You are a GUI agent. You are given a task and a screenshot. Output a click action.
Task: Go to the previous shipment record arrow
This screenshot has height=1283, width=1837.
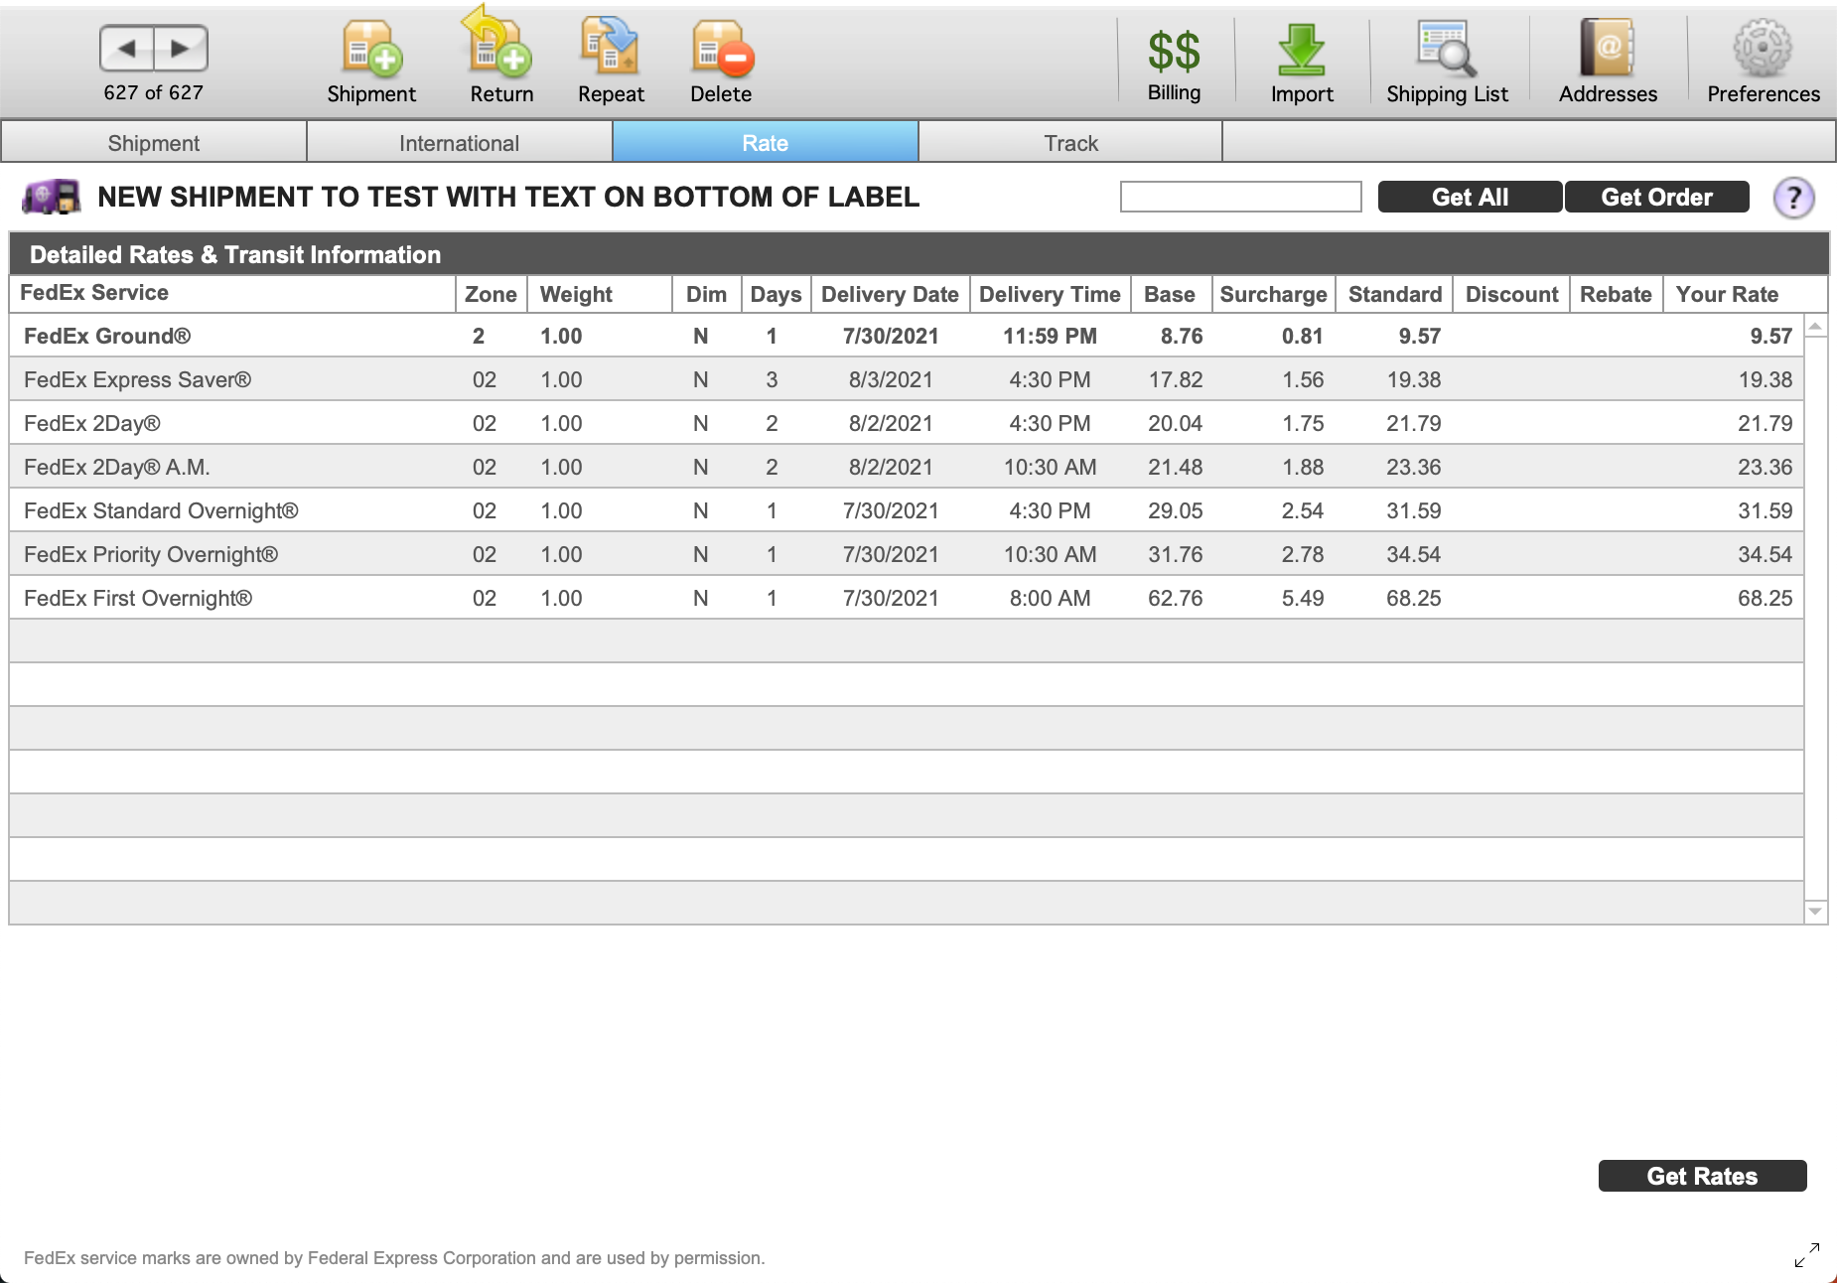pyautogui.click(x=127, y=48)
